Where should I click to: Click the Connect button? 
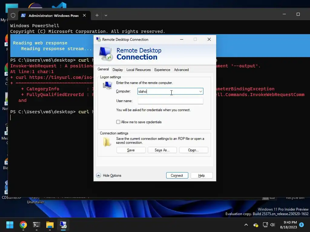coord(177,176)
